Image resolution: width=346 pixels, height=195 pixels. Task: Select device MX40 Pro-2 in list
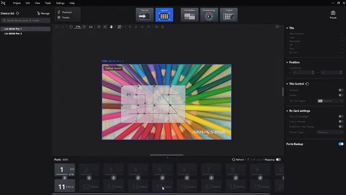point(25,34)
